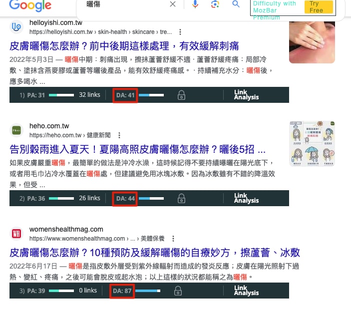Viewport: 351px width, 312px height.
Task: Click the magnifier search icon
Action: (236, 4)
